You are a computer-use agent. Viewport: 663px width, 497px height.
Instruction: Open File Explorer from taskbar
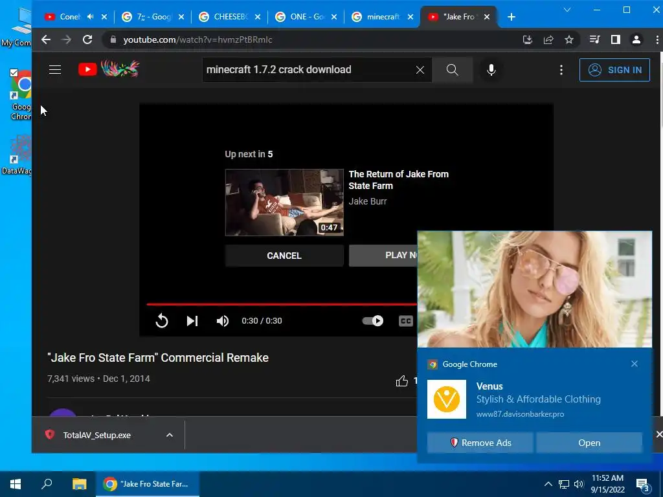point(79,484)
